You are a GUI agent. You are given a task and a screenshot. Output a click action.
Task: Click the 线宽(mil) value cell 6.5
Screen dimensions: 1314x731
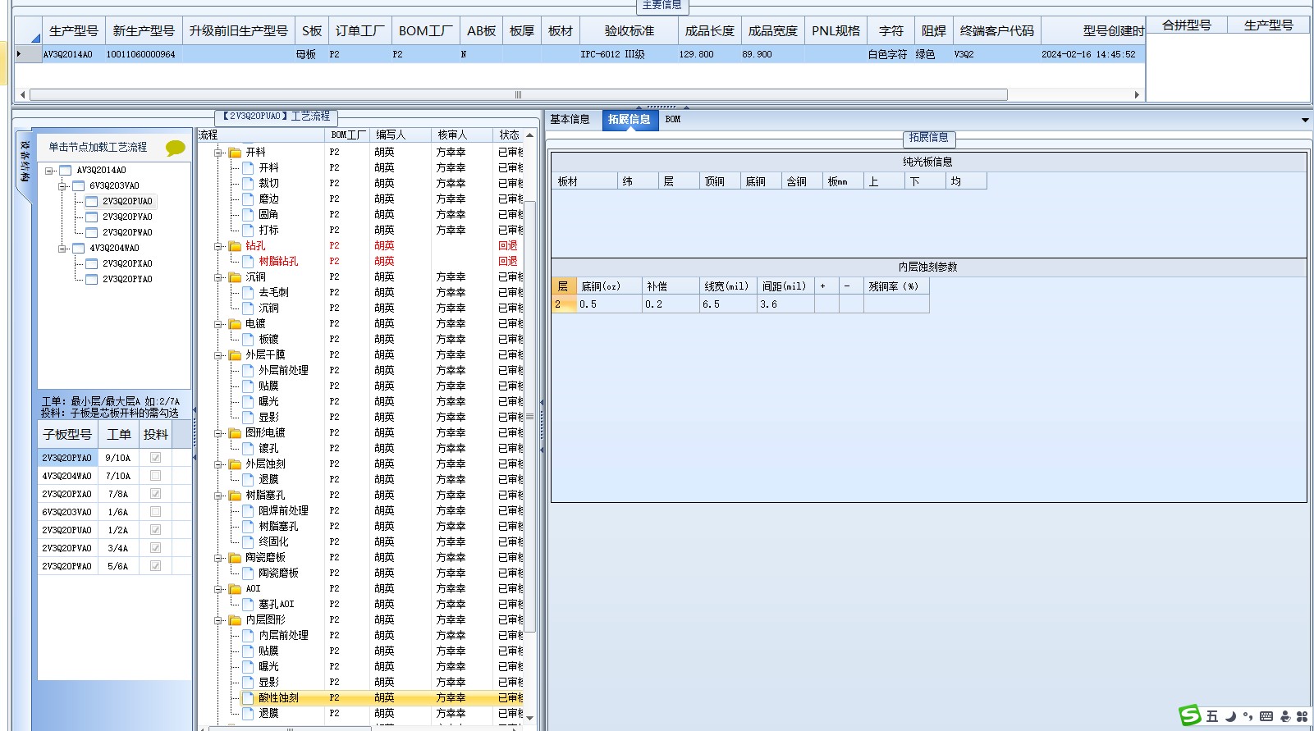tap(728, 304)
